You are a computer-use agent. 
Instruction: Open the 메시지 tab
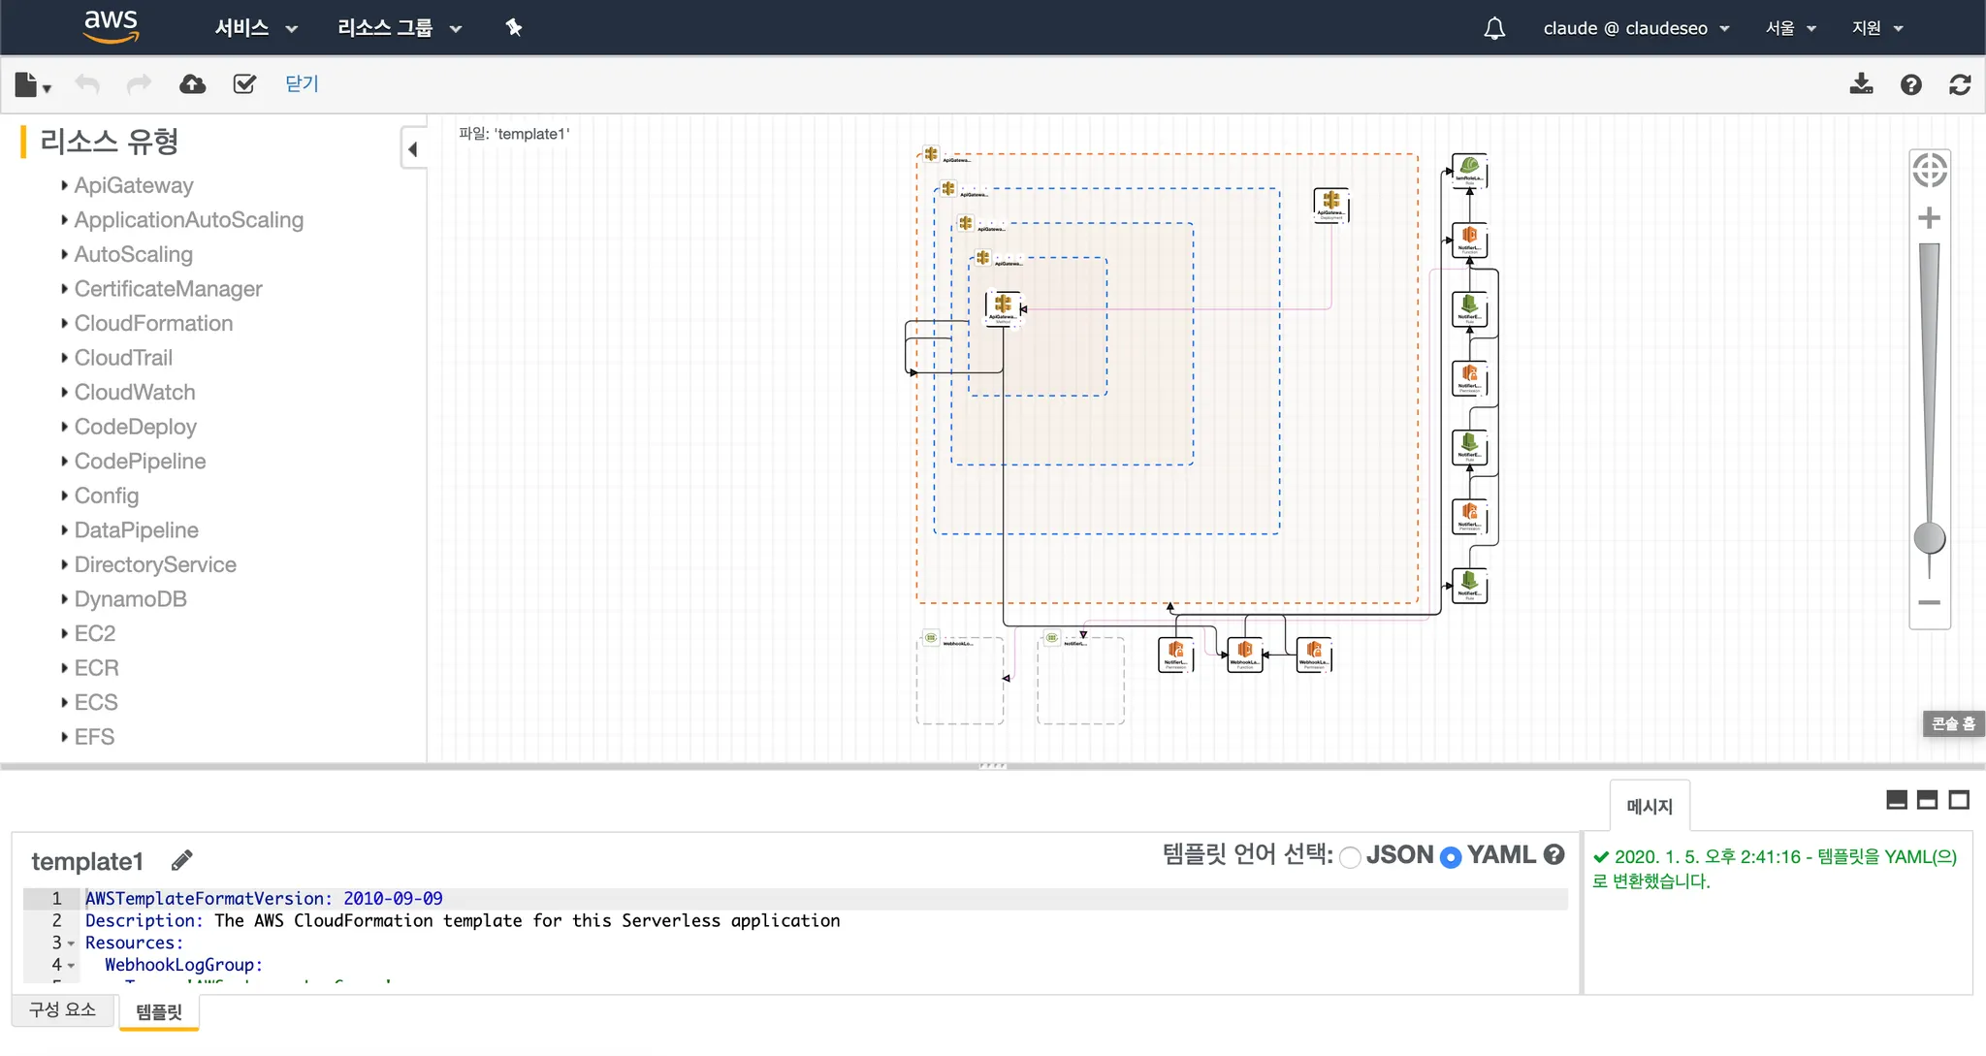[x=1650, y=806]
